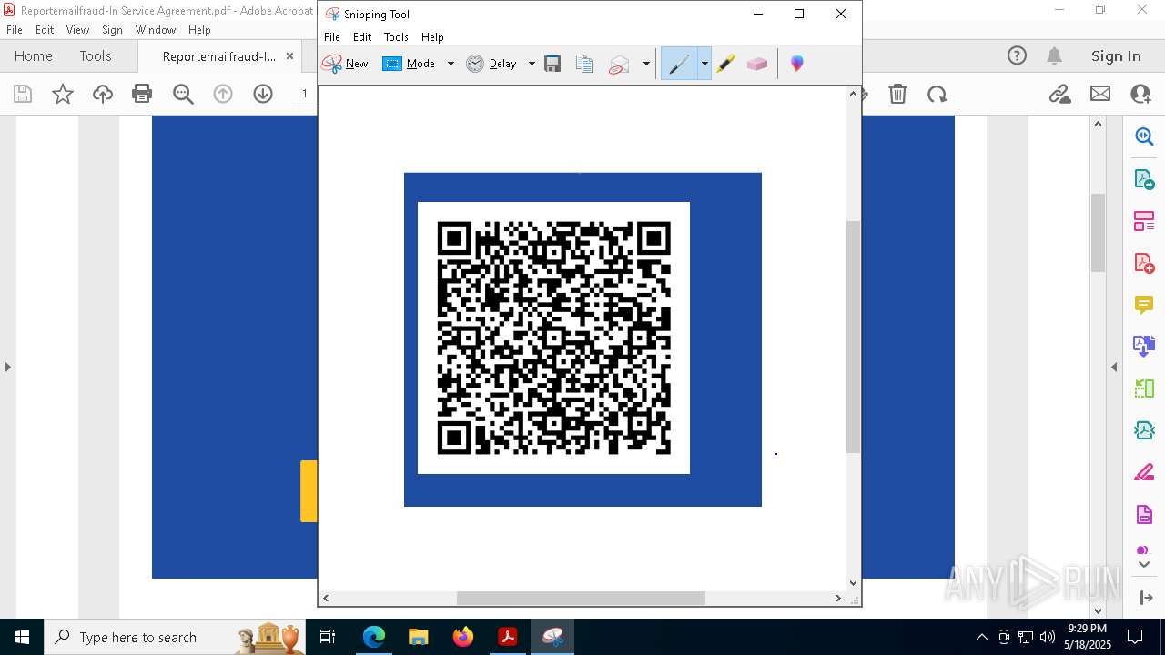Open Microsoft Edge from taskbar
1165x655 pixels.
(x=374, y=637)
